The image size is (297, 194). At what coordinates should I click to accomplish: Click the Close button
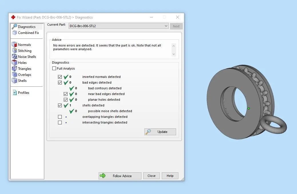(151, 176)
